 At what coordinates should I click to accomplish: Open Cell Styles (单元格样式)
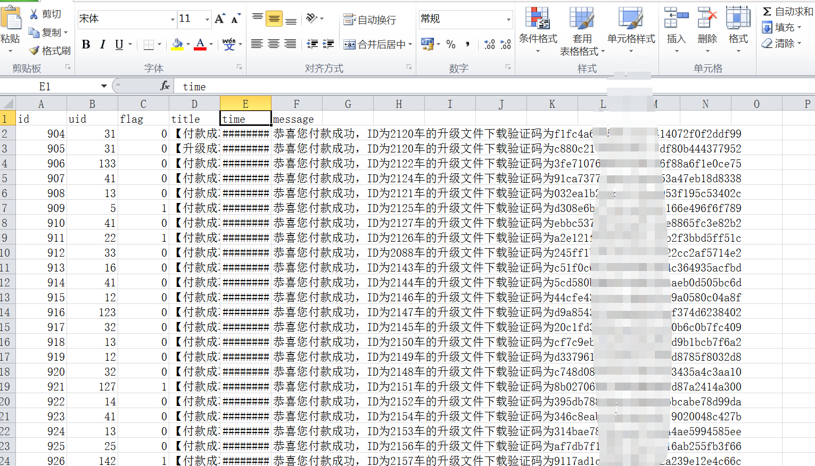pyautogui.click(x=631, y=30)
